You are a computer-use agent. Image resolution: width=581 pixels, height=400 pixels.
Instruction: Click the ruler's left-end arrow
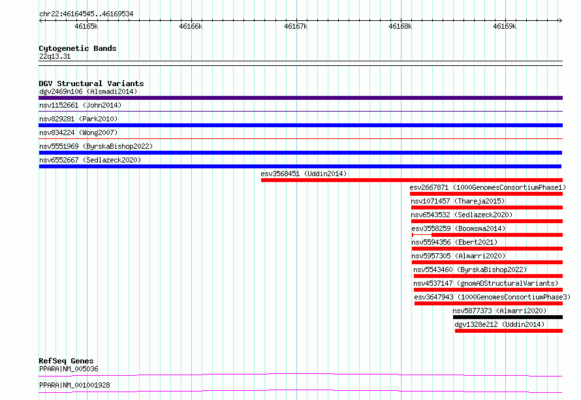[x=40, y=20]
